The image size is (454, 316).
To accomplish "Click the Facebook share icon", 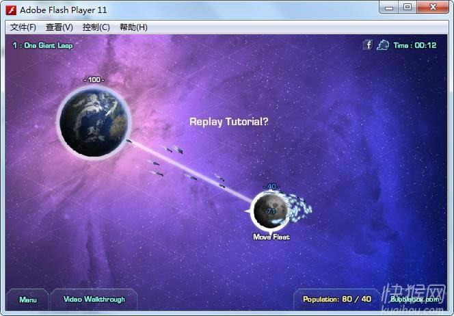I will [x=368, y=45].
